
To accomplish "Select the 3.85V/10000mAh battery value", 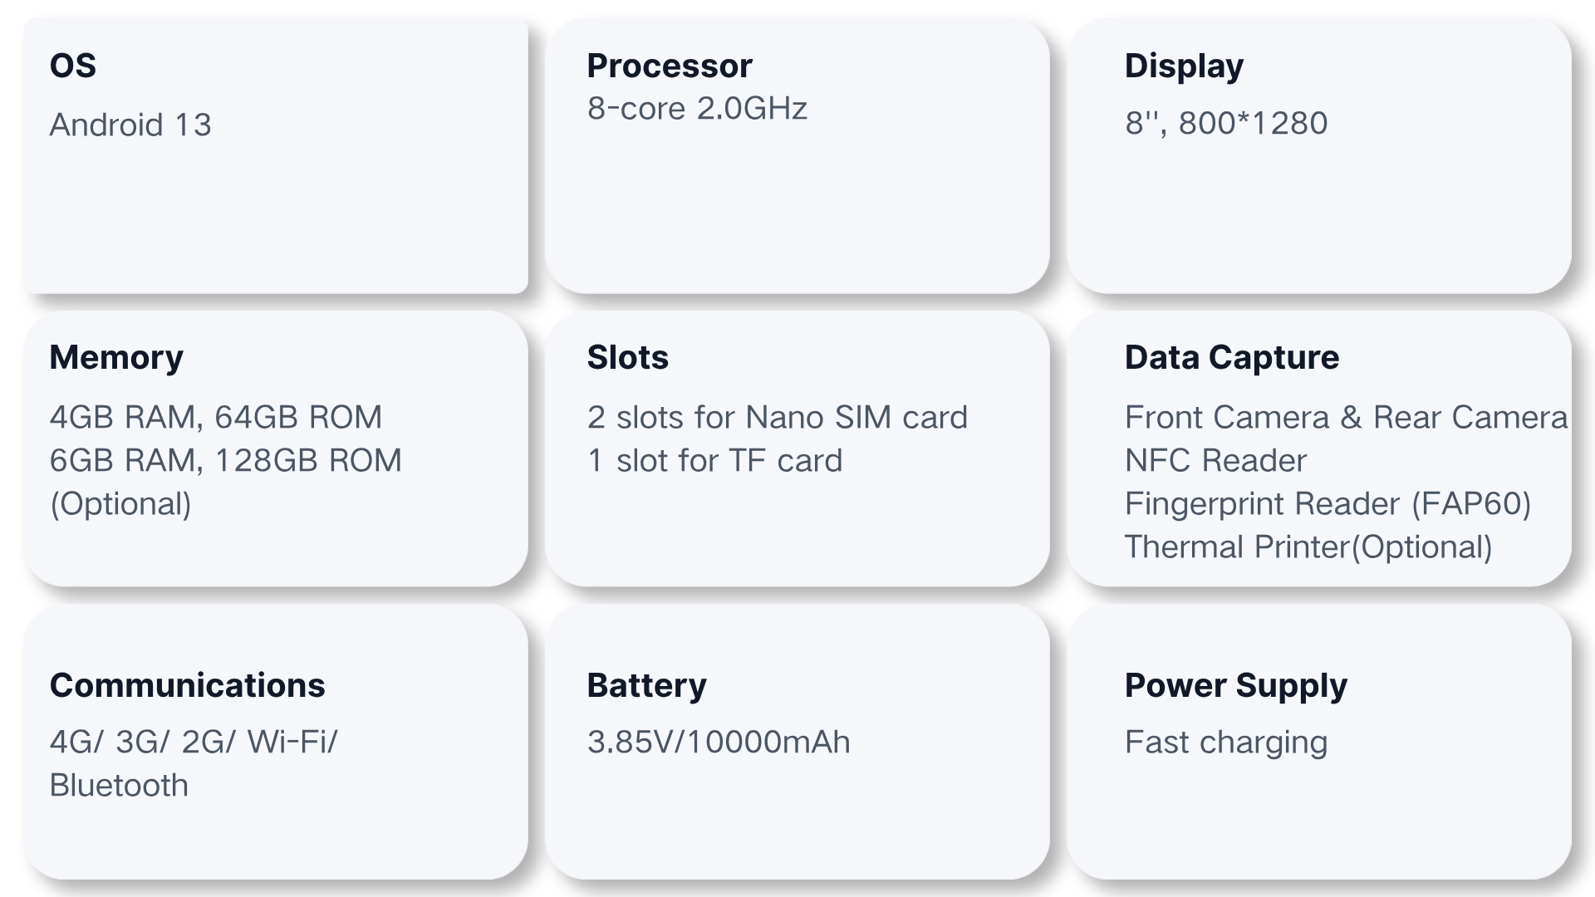I will click(719, 742).
